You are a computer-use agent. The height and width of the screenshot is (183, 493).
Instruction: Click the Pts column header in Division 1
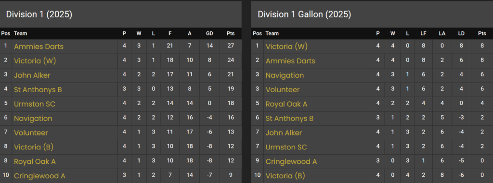231,33
